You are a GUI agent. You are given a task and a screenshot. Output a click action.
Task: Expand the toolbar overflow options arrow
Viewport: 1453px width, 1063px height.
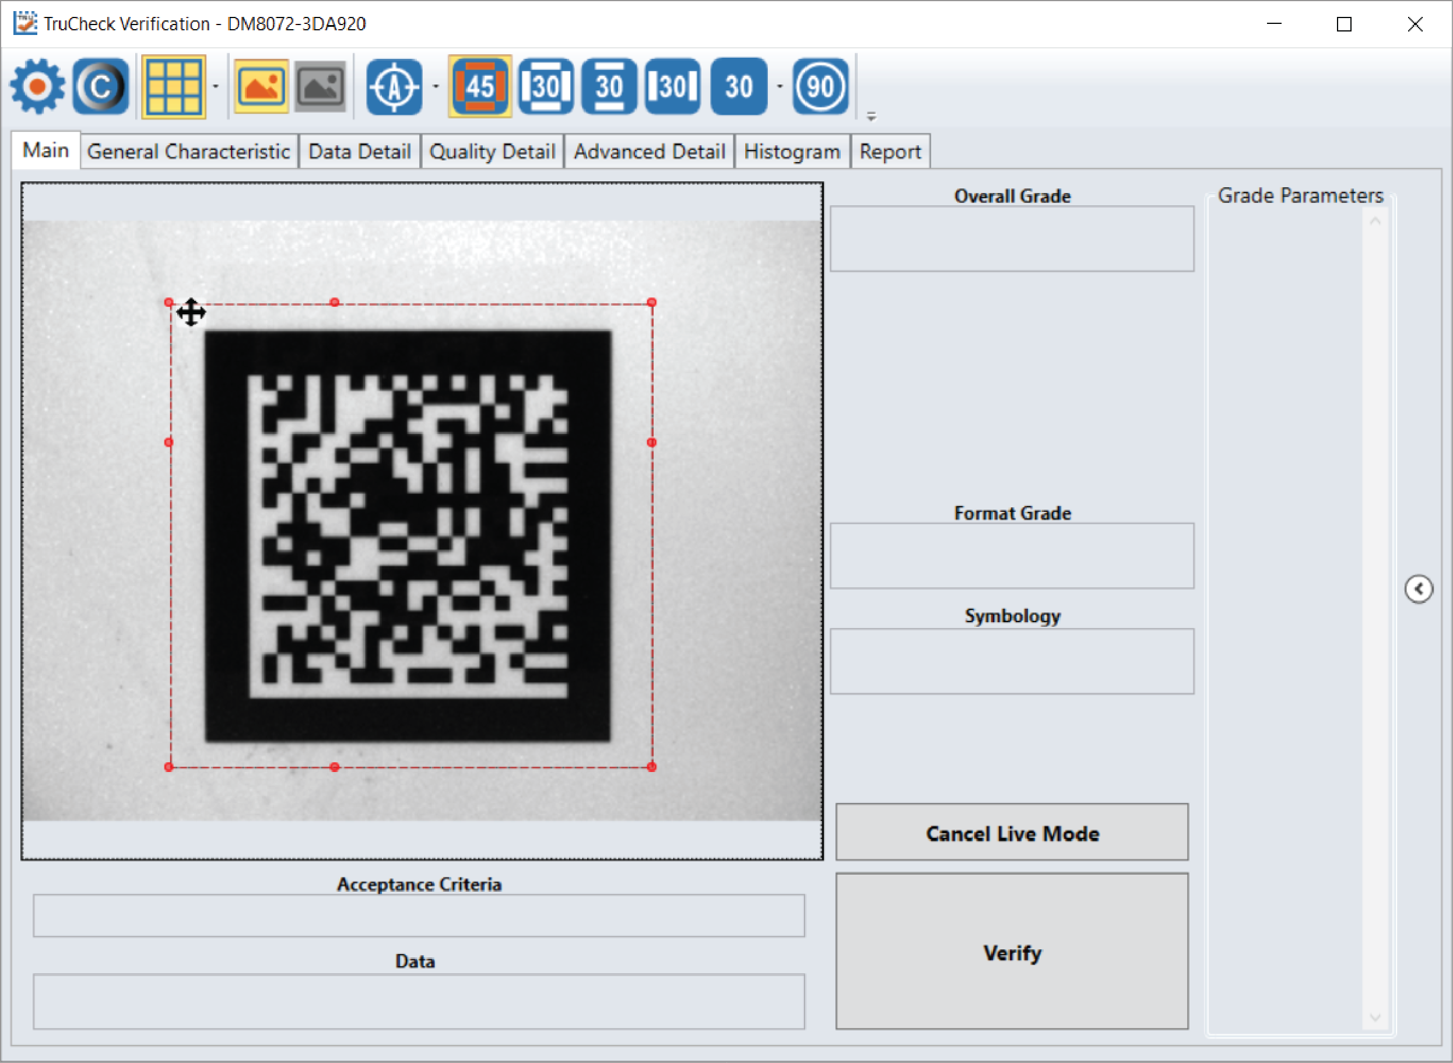coord(871,117)
